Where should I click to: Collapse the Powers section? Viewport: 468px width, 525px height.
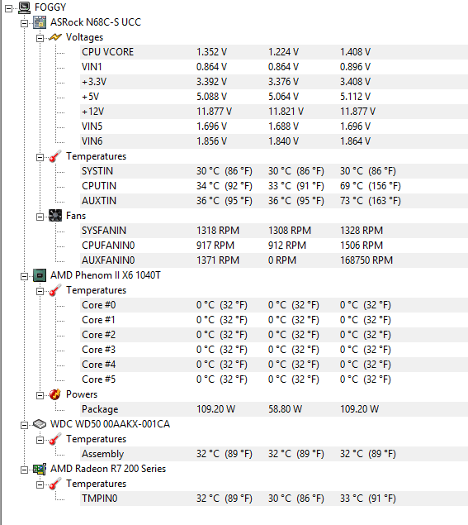pyautogui.click(x=40, y=396)
